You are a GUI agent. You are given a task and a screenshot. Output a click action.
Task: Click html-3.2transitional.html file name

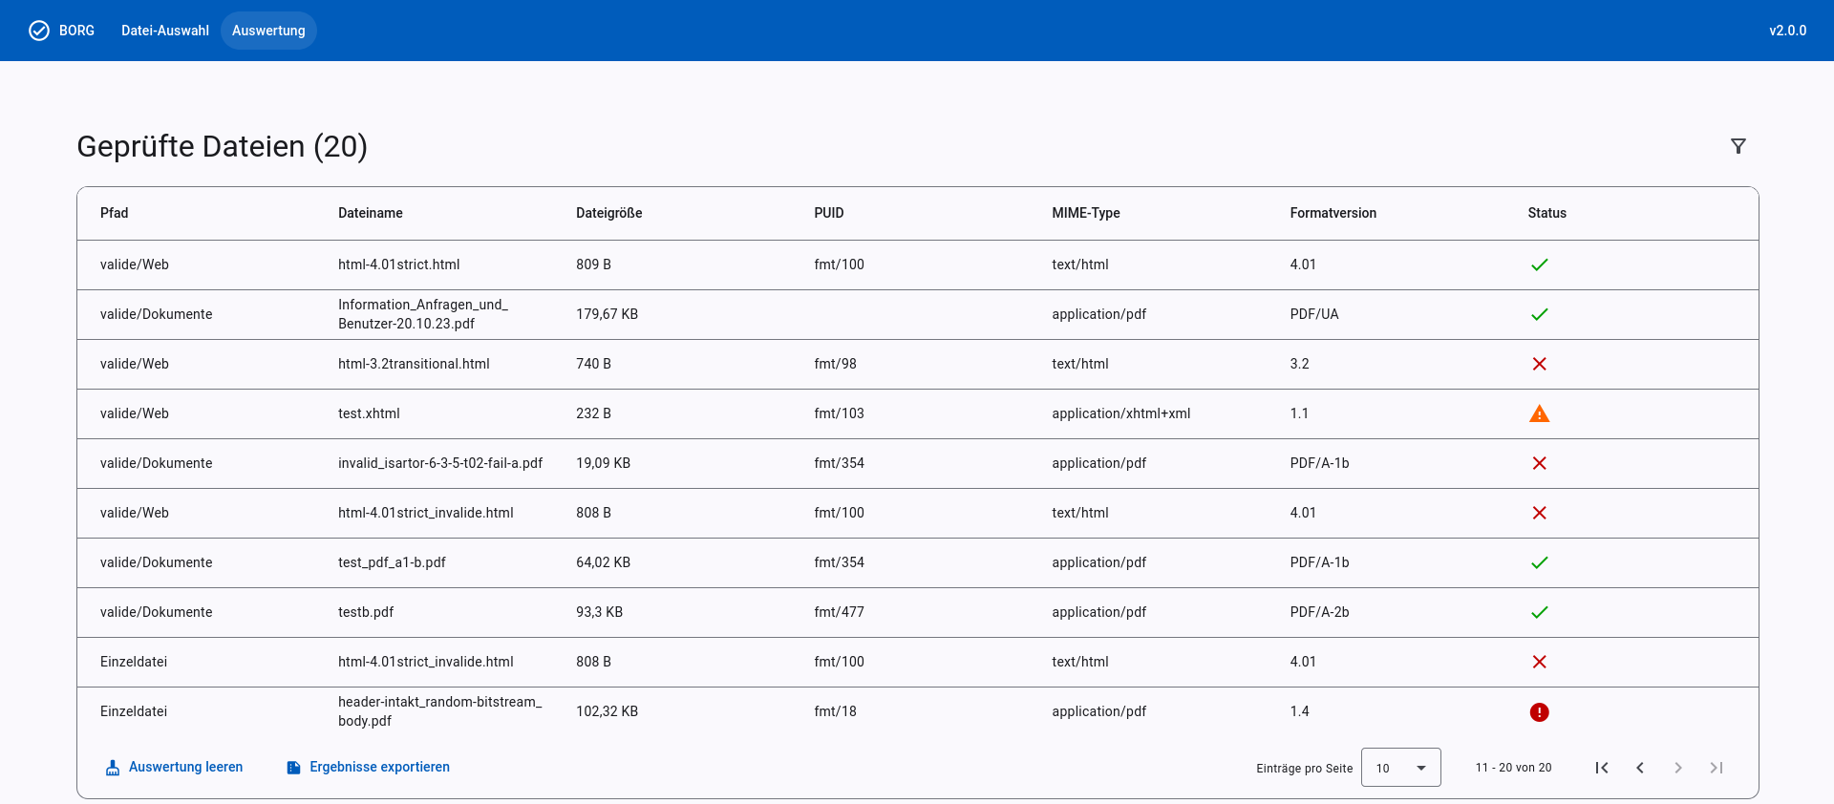(x=414, y=364)
